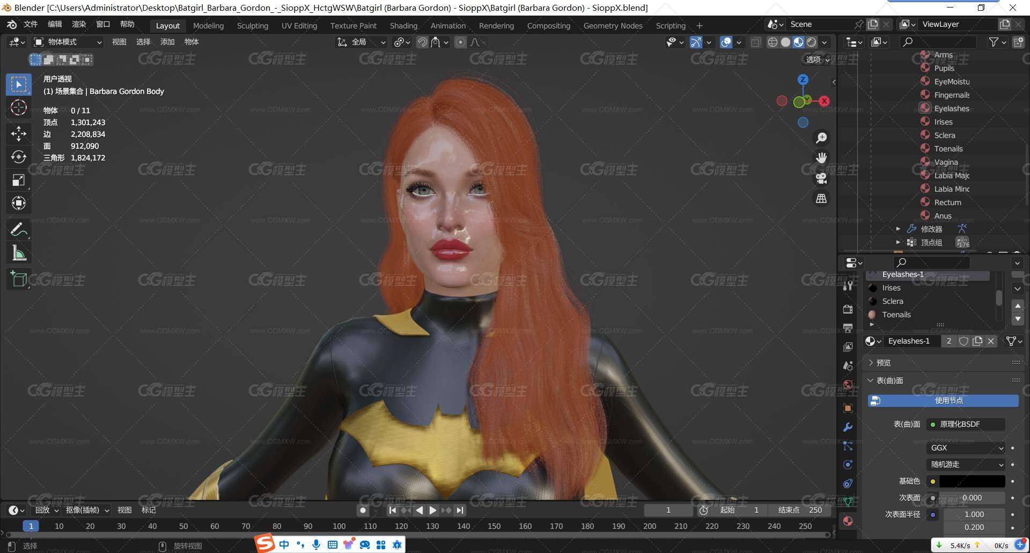
Task: Open Modifier wrench properties tab
Action: (848, 427)
